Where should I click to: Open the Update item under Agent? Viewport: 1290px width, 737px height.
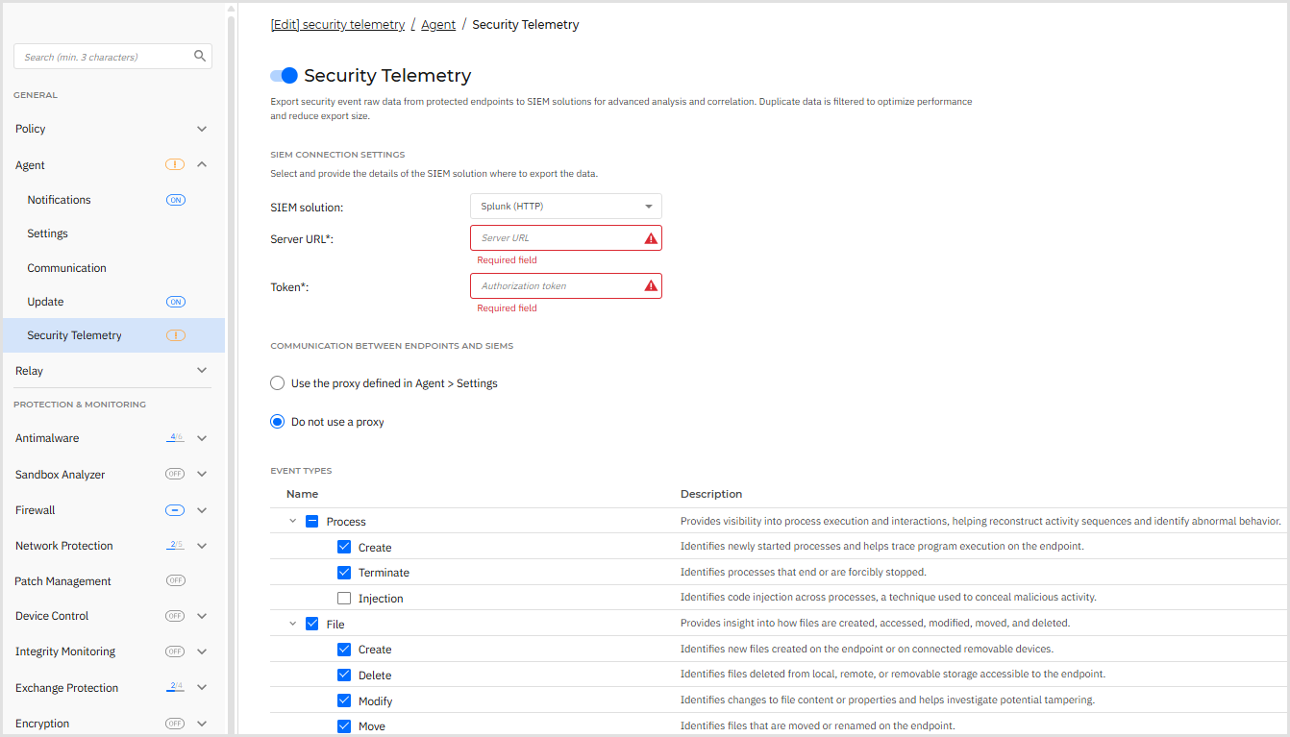coord(45,302)
